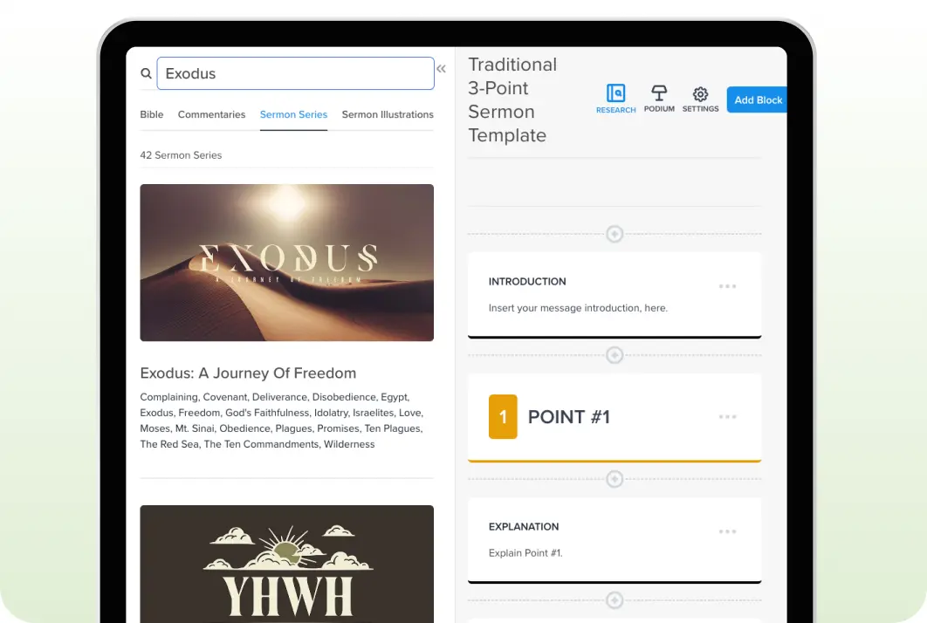Select the Sermon Illustrations tab
This screenshot has height=623, width=927.
coord(387,114)
